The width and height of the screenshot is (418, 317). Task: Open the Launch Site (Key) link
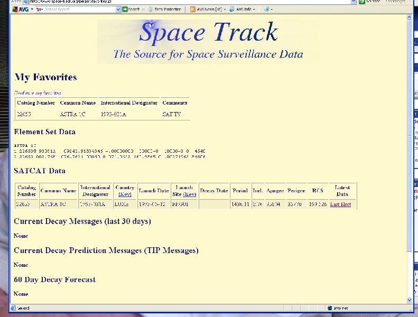point(190,194)
